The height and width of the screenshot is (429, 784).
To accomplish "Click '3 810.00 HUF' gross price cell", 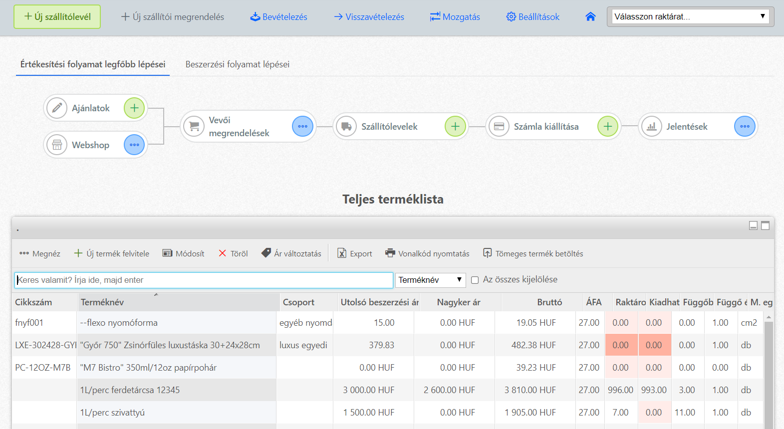I will (535, 390).
